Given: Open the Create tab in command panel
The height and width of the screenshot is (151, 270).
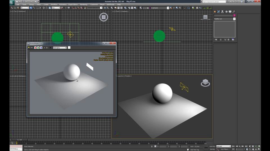Looking at the screenshot, I should [215, 12].
